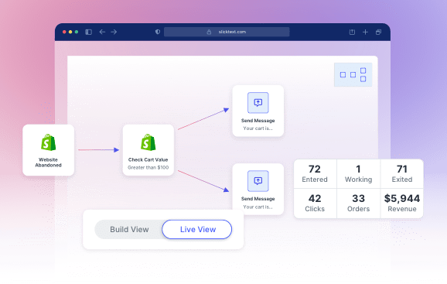This screenshot has height=284, width=447.
Task: Open the lower Send Message node icon
Action: tap(258, 181)
